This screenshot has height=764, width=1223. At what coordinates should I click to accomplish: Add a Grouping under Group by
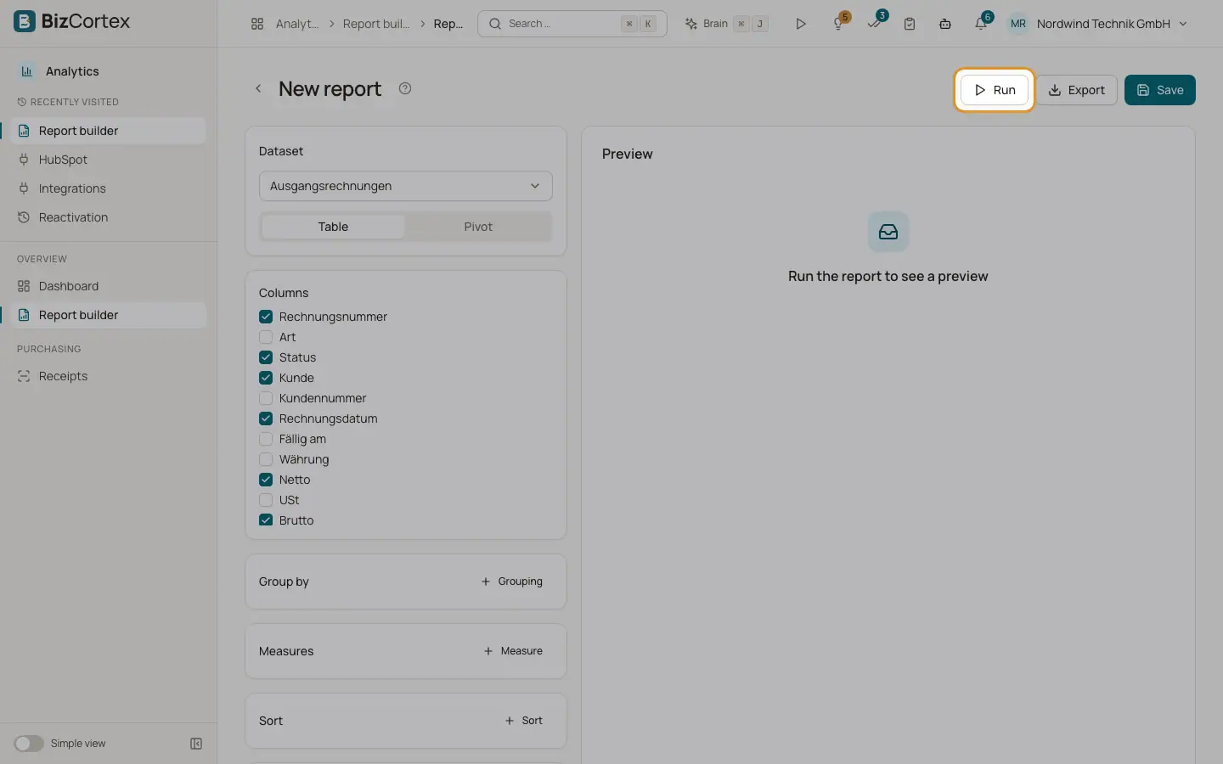point(512,581)
